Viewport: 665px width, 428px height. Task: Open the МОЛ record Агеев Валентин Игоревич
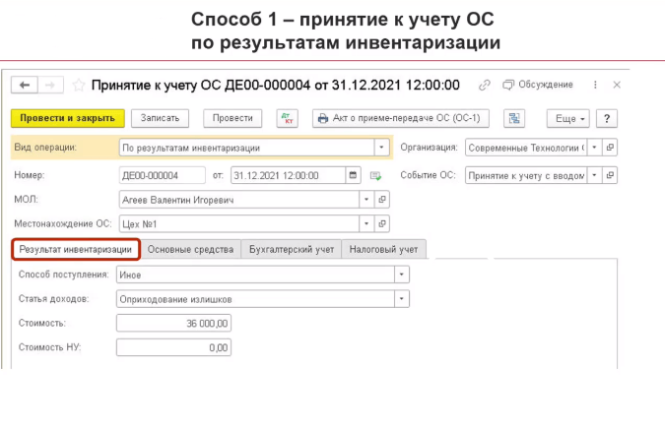pyautogui.click(x=382, y=200)
